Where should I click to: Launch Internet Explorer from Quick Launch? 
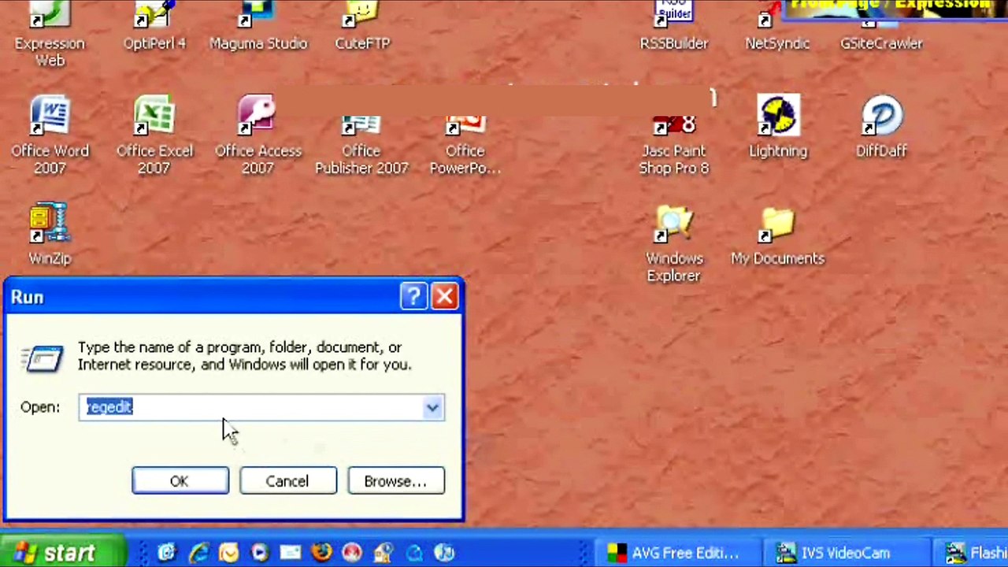pyautogui.click(x=198, y=553)
